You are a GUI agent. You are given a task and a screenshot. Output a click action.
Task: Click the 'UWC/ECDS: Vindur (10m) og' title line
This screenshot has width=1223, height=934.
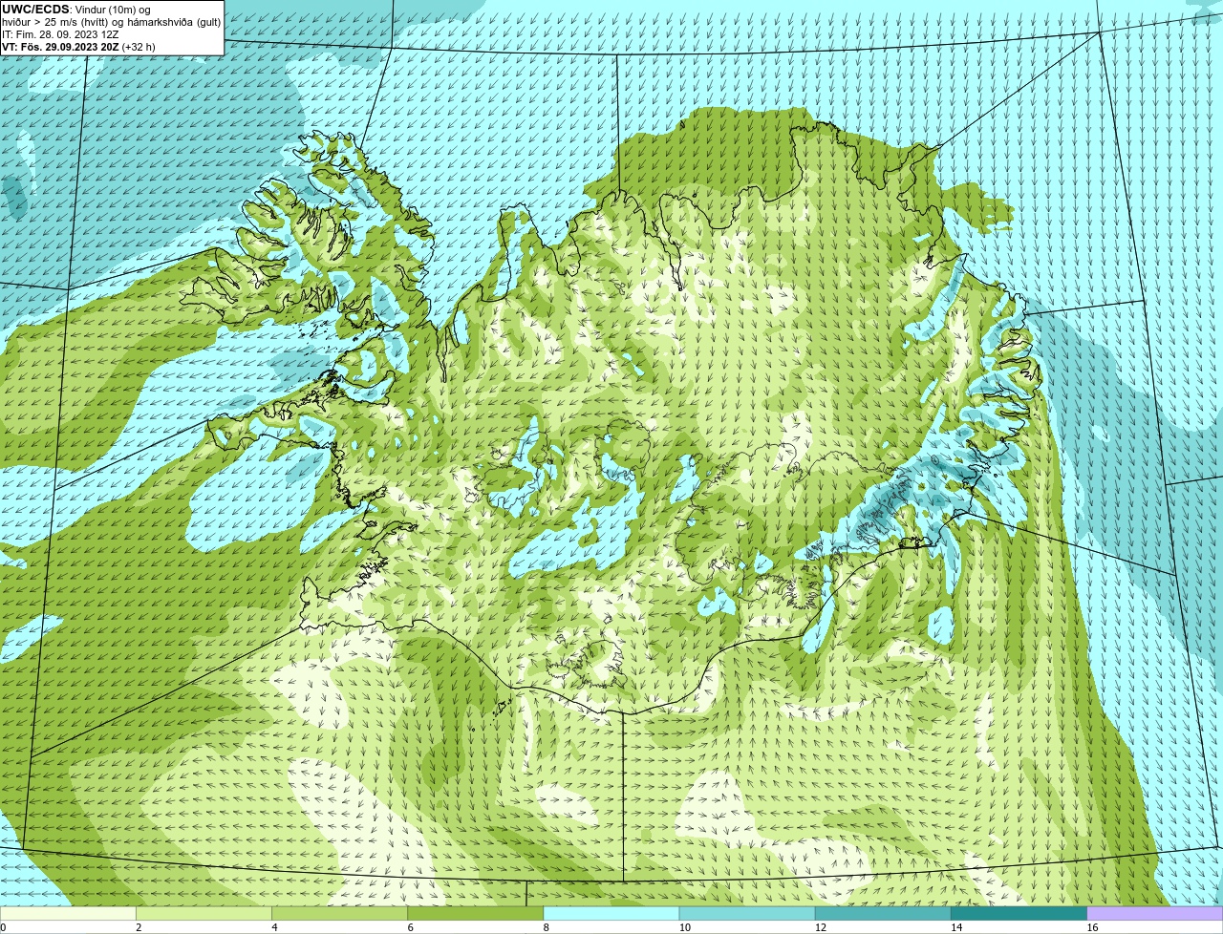click(x=76, y=10)
